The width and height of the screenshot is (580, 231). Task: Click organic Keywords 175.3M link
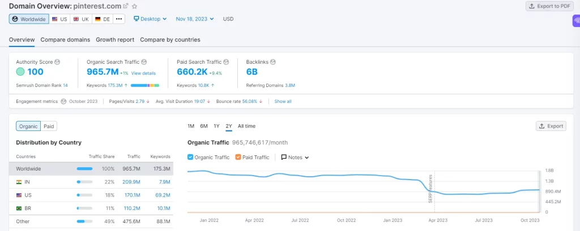pos(115,85)
